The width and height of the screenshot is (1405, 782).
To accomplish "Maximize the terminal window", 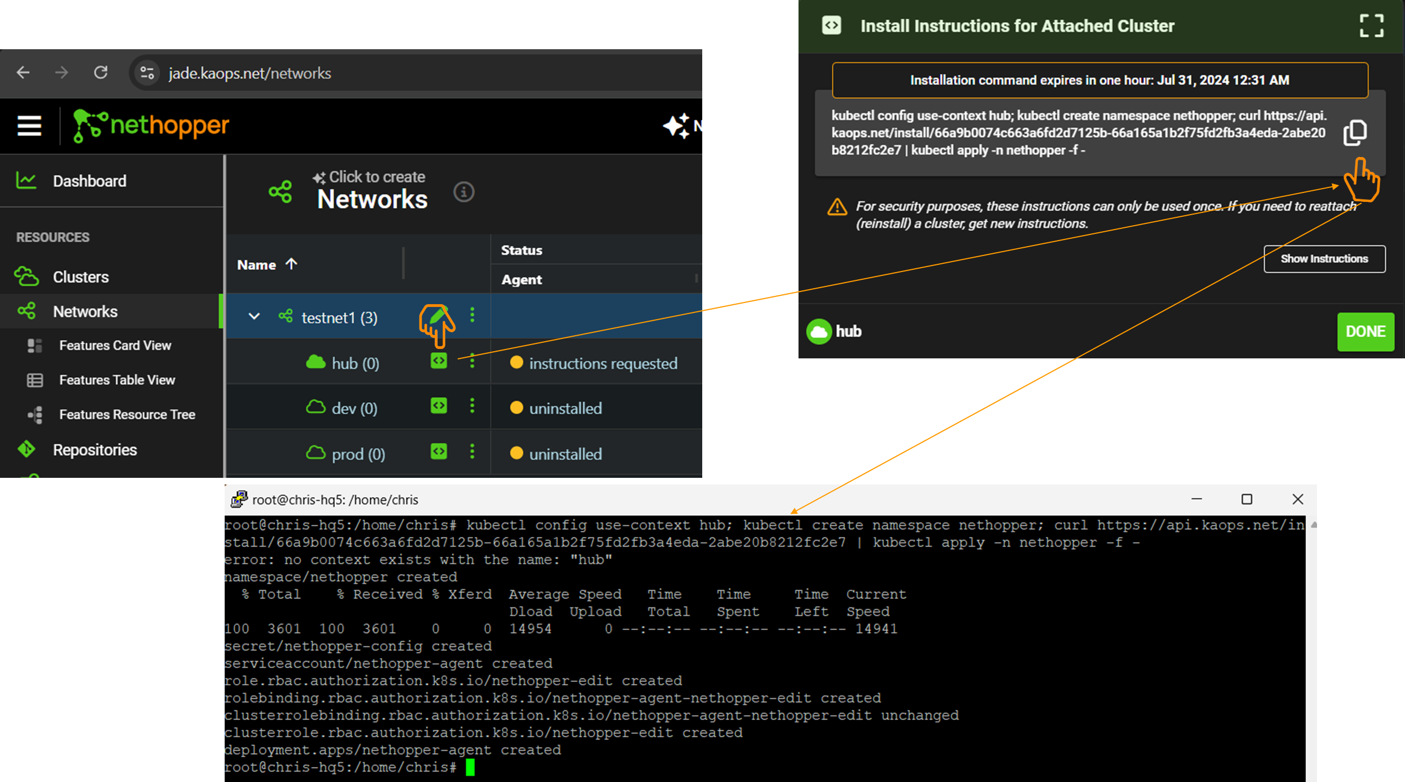I will pyautogui.click(x=1247, y=499).
